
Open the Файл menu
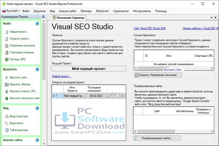26,11
